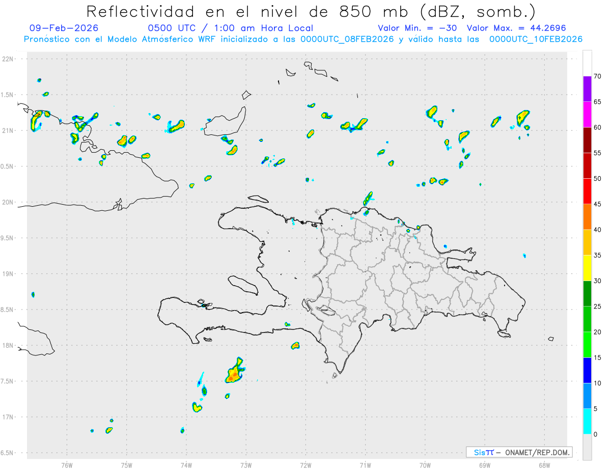Click the latitude label "21N"
The image size is (611, 472).
(9, 130)
